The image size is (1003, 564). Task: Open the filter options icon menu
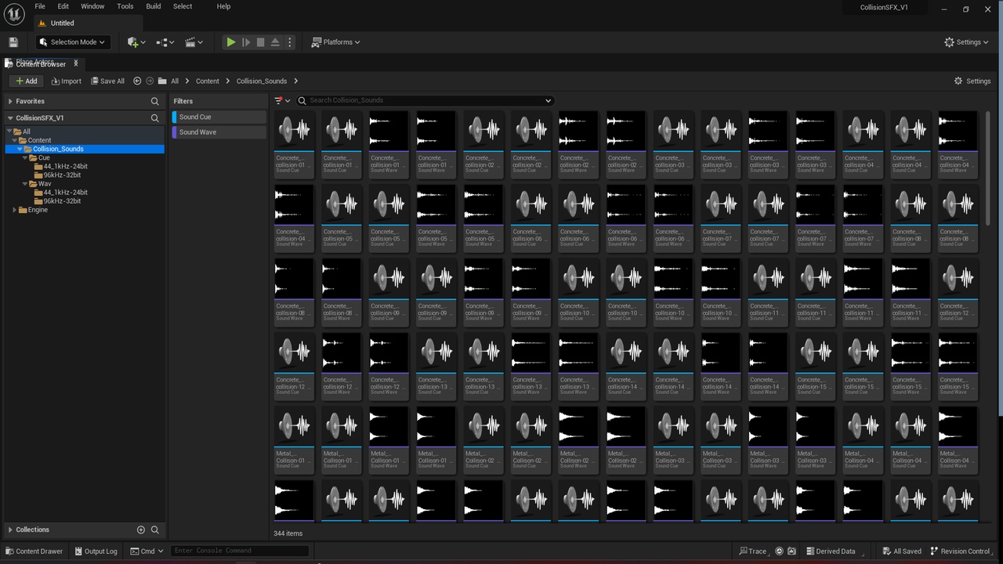[x=282, y=100]
